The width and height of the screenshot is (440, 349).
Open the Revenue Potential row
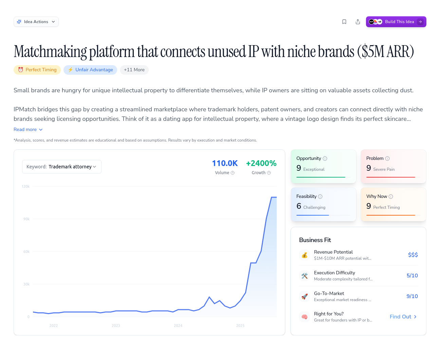358,255
